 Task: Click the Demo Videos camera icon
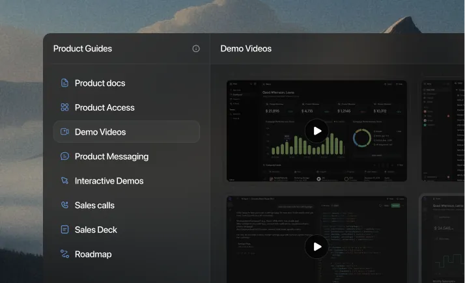pyautogui.click(x=64, y=131)
